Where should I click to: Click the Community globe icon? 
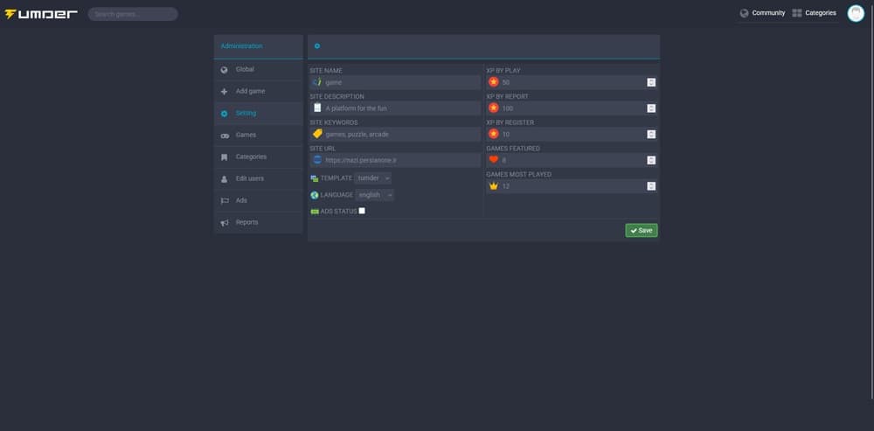pos(744,13)
